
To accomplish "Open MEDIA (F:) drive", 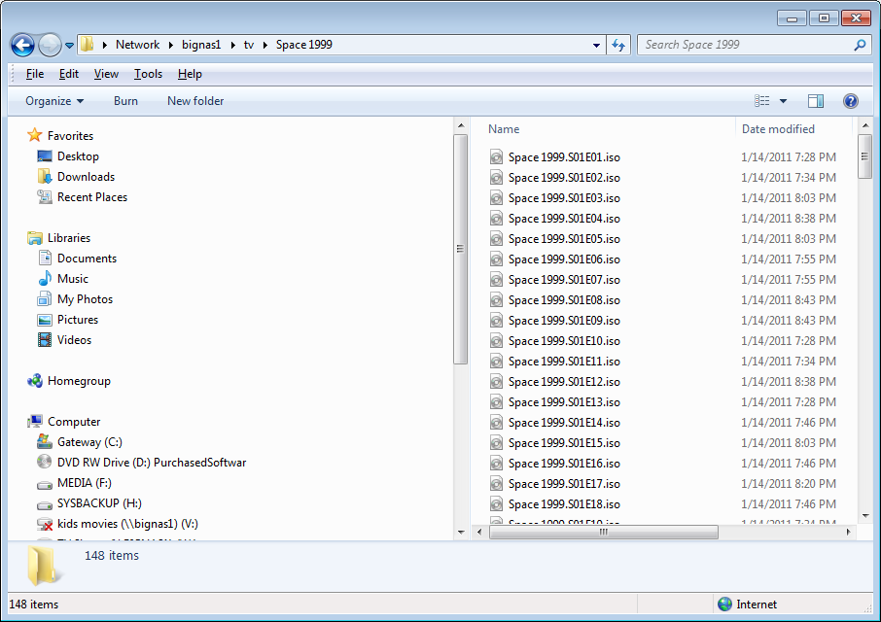I will [x=85, y=483].
